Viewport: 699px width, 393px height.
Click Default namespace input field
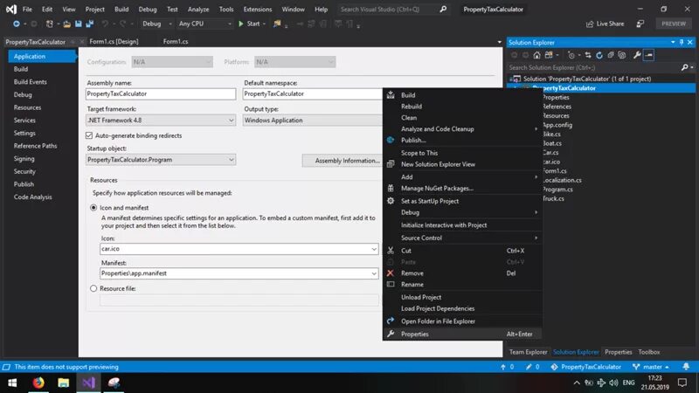pos(312,94)
